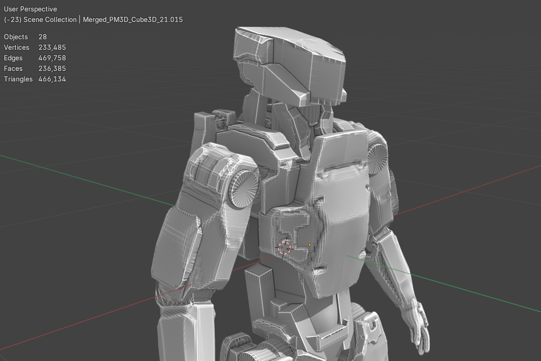Click the orange object origin dot

[x=310, y=244]
